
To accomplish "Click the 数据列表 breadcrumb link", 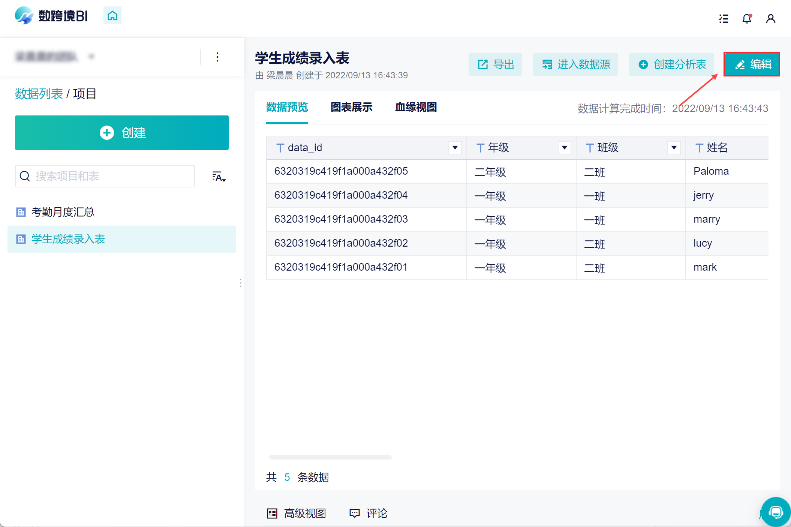I will [39, 94].
